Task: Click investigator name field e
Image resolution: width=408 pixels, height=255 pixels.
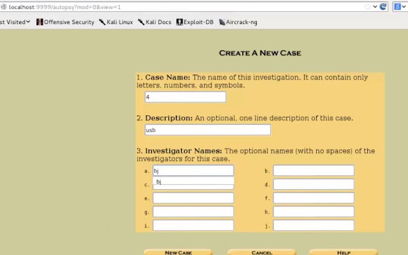Action: click(193, 198)
